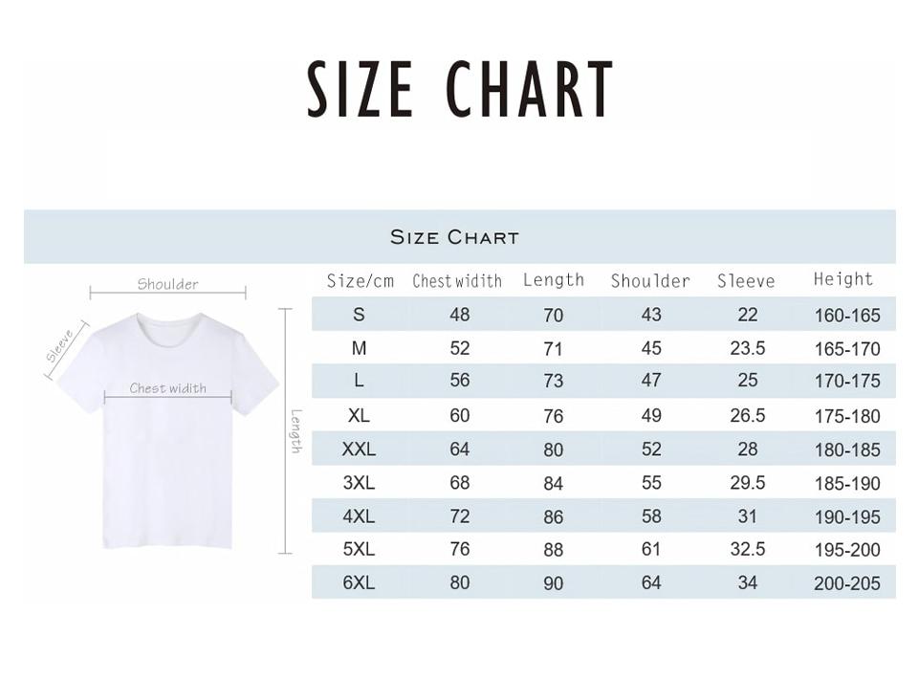Image resolution: width=918 pixels, height=680 pixels.
Task: Select the XL size row label
Action: coord(359,415)
